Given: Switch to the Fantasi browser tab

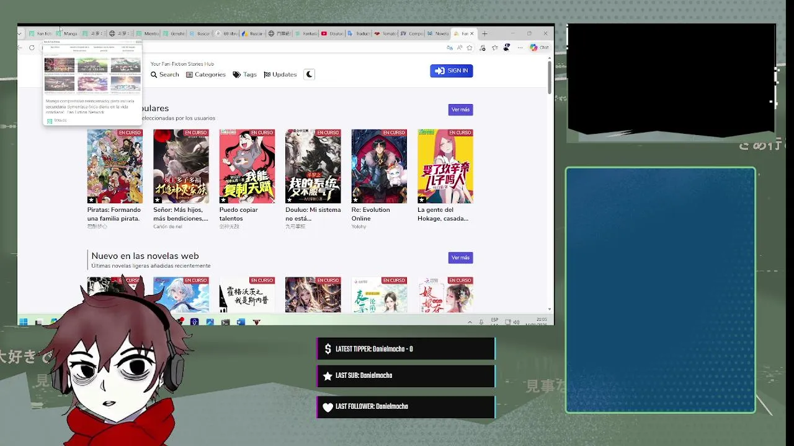Looking at the screenshot, I should 306,33.
